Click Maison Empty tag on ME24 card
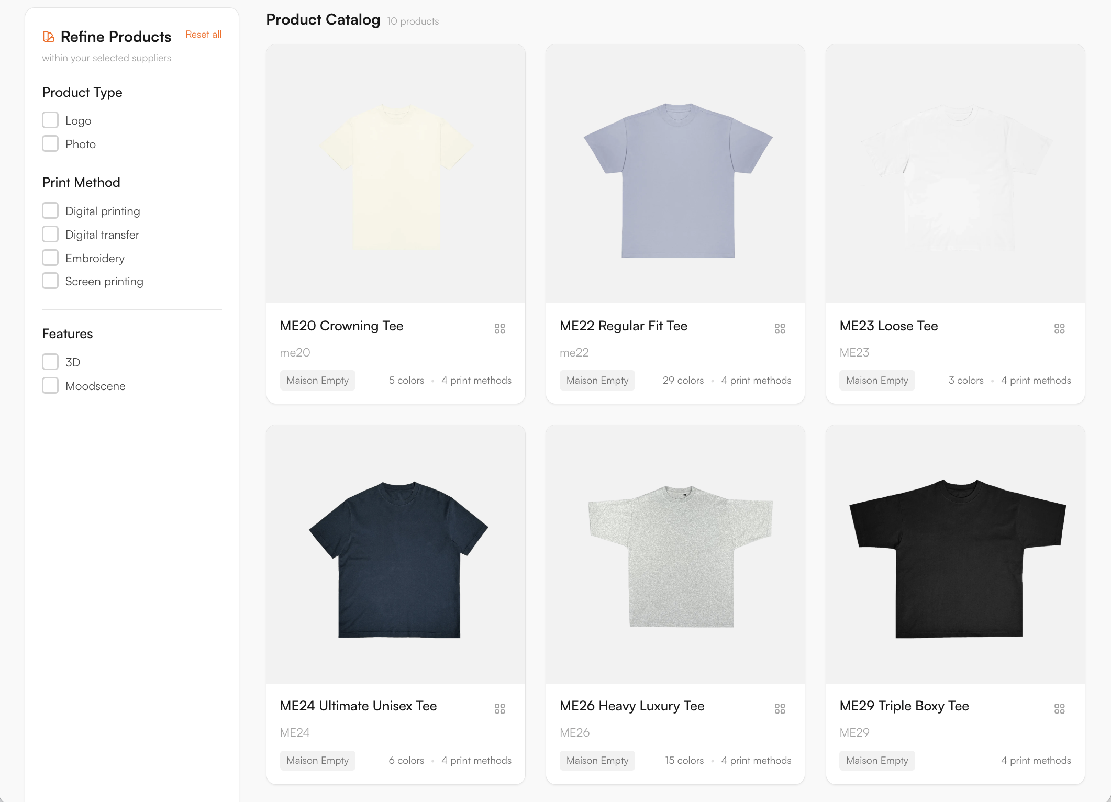1111x802 pixels. click(318, 761)
